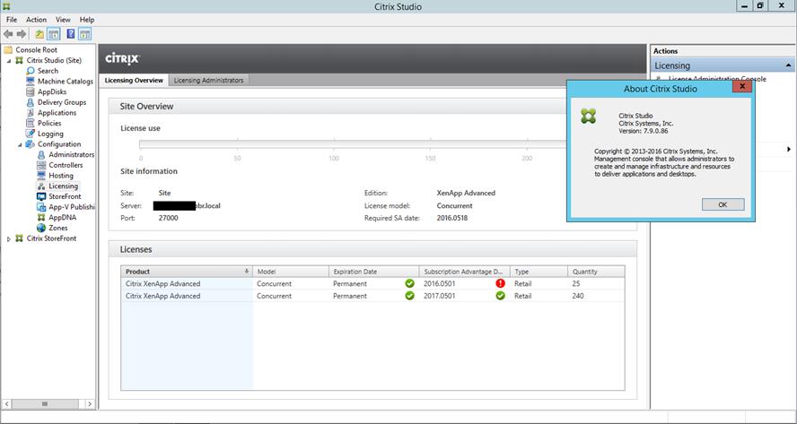Close the About Citrix Studio dialog with X
This screenshot has height=424, width=797.
742,86
